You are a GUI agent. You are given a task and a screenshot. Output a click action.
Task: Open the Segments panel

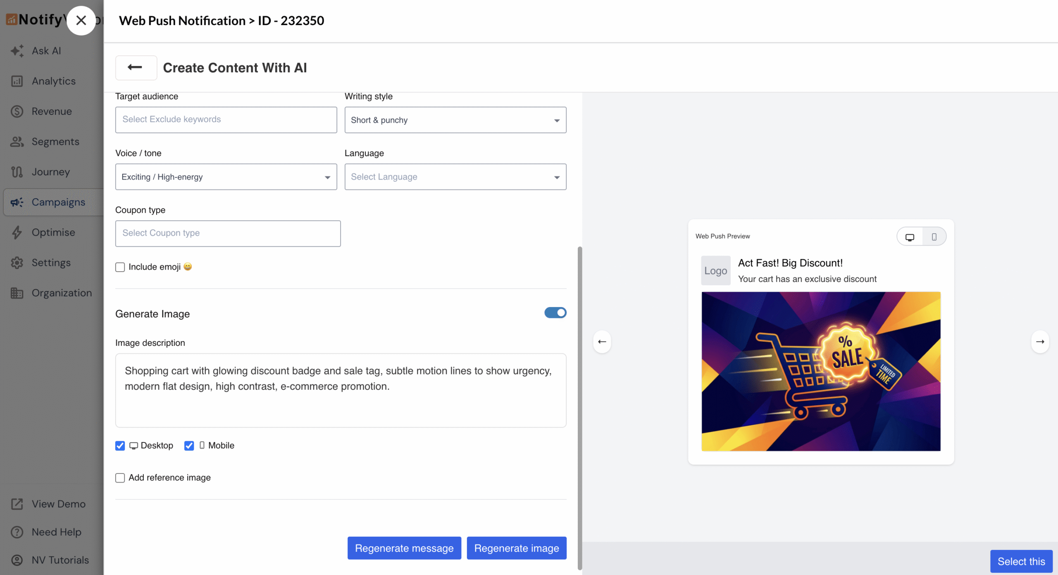click(x=55, y=142)
